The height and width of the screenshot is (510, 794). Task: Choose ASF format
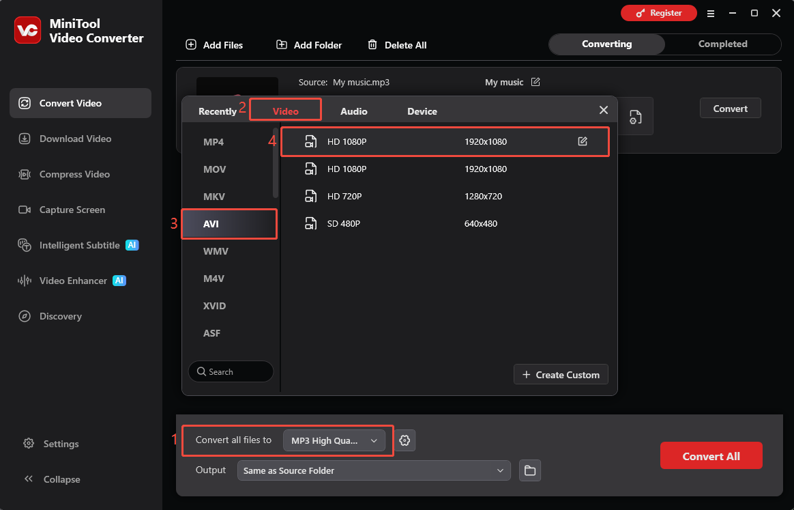click(229, 334)
